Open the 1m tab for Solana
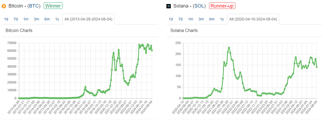 tap(191, 19)
